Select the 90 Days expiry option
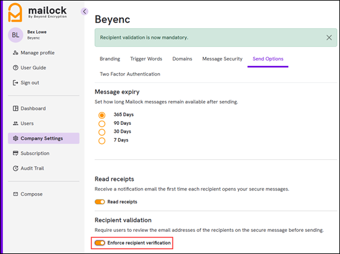 pos(102,124)
